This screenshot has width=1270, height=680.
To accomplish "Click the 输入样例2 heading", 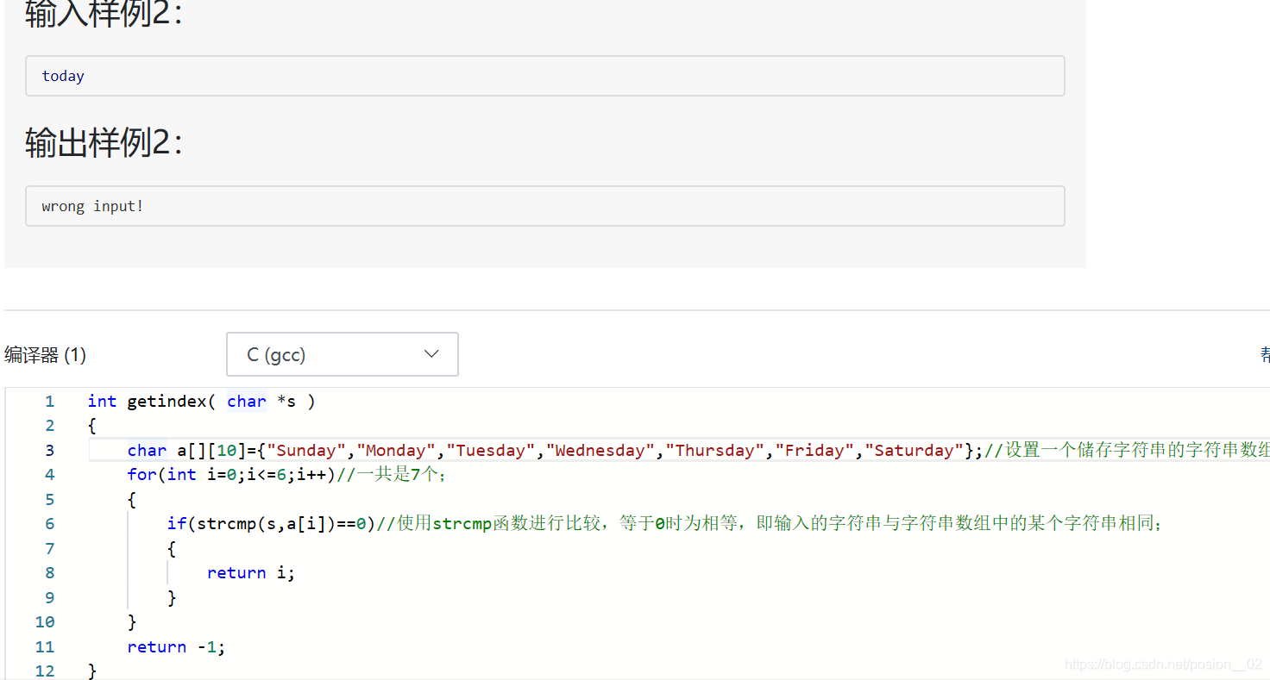I will click(x=104, y=14).
